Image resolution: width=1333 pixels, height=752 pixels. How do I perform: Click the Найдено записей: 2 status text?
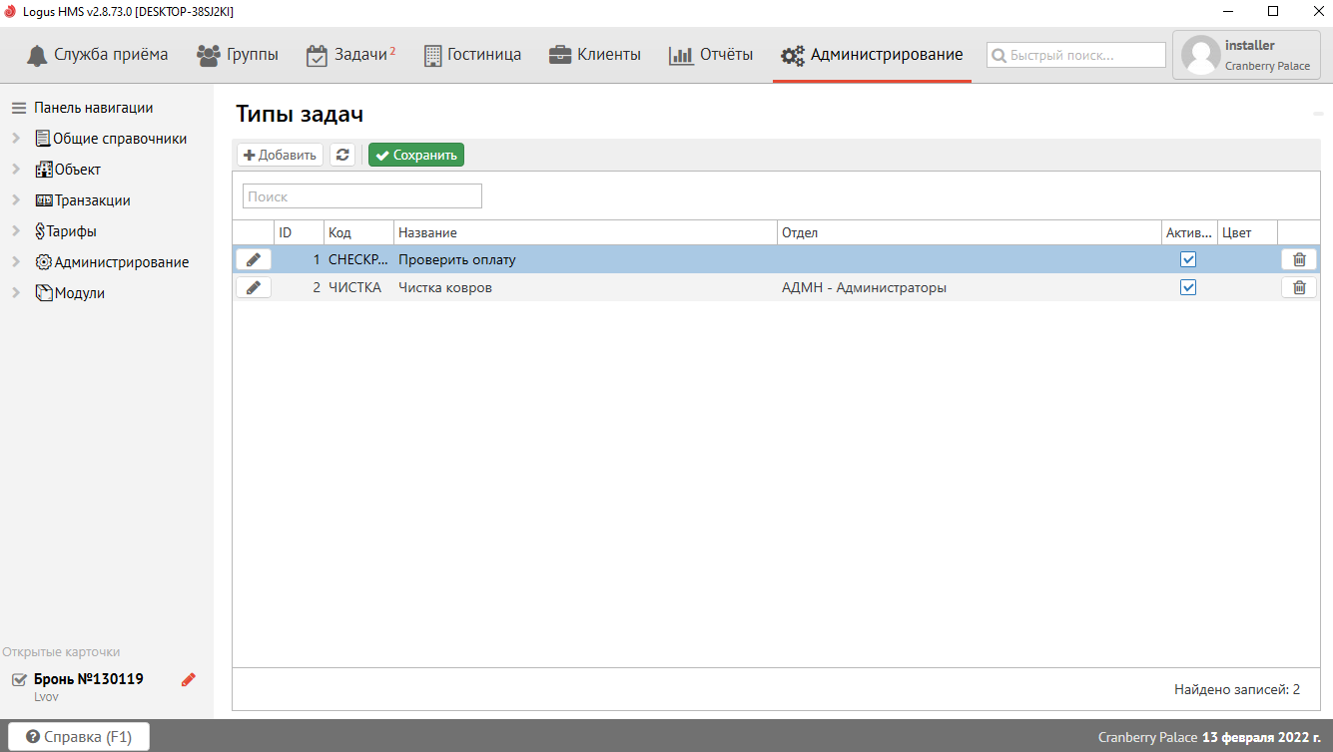click(x=1237, y=689)
